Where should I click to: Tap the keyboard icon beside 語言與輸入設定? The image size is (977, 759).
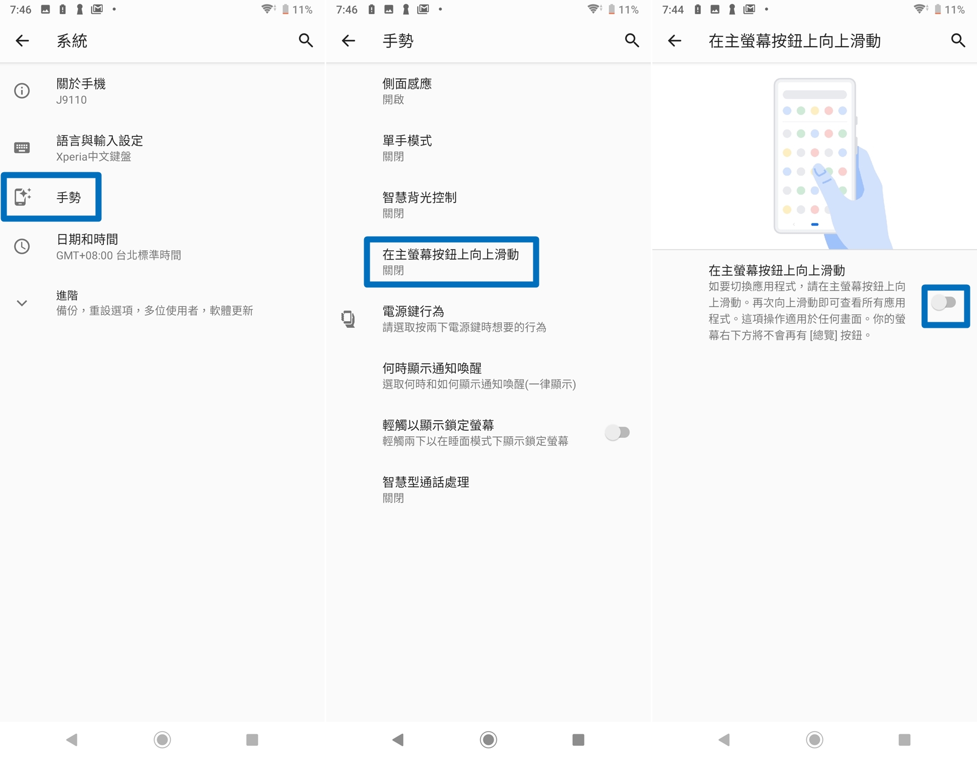pos(21,147)
